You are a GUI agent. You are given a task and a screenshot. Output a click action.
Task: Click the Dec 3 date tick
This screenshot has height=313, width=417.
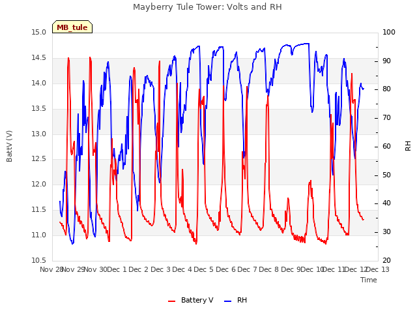(x=161, y=269)
